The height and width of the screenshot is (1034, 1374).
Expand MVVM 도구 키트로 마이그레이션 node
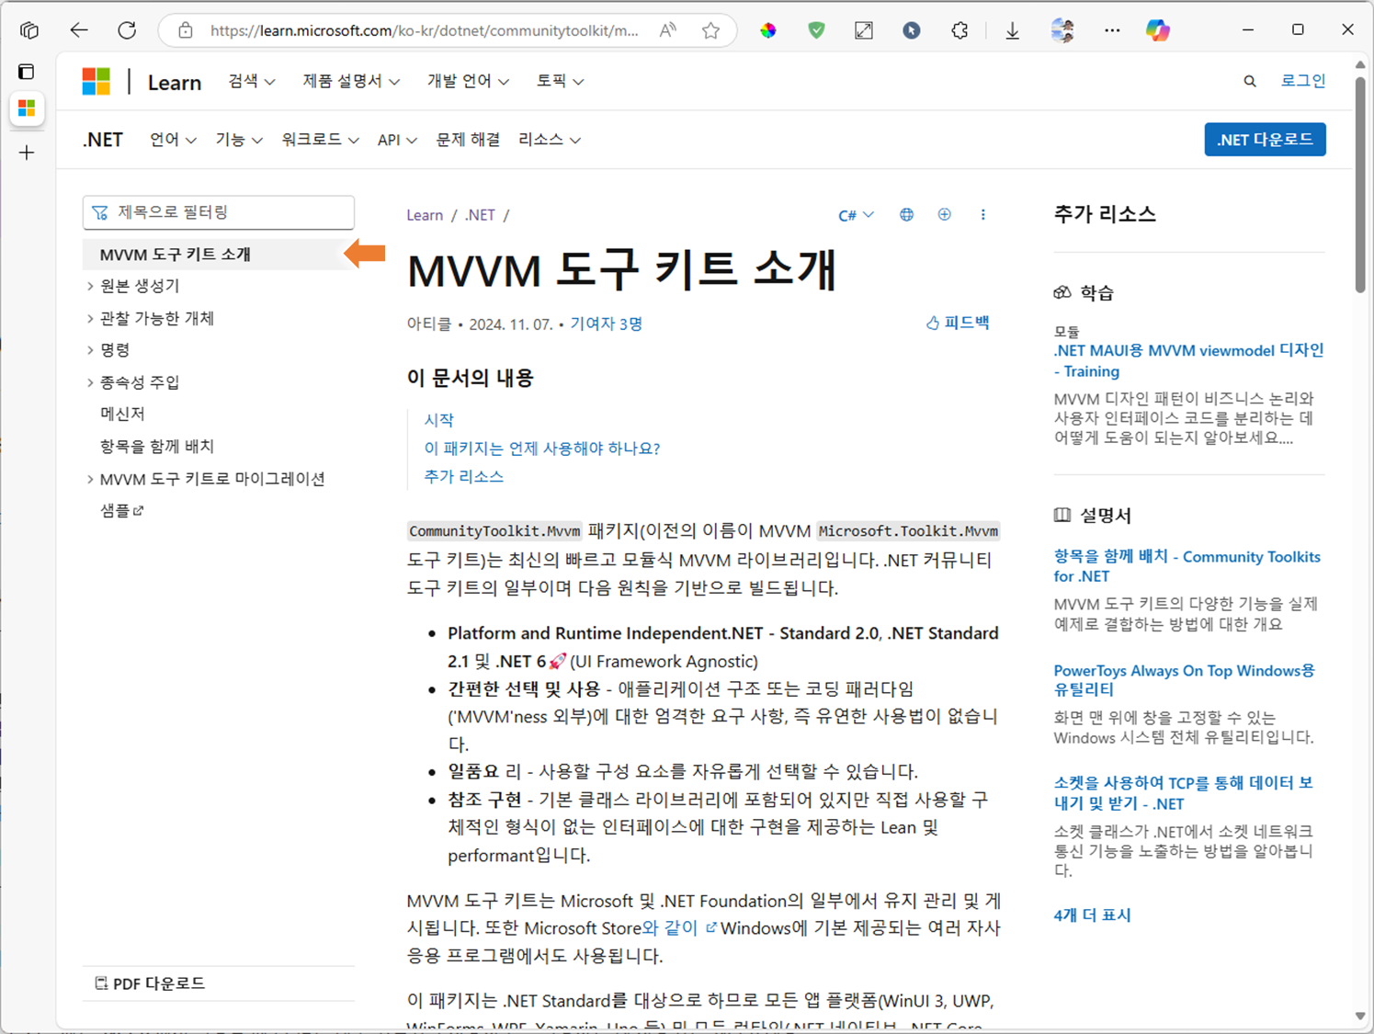coord(90,479)
